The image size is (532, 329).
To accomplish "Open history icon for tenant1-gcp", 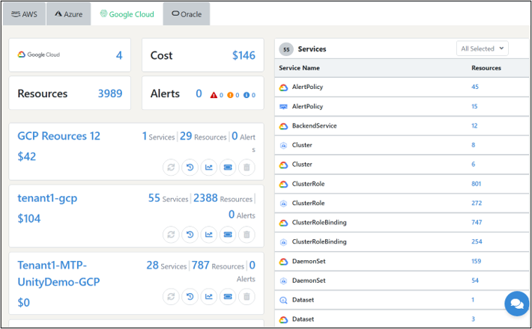I will pyautogui.click(x=190, y=234).
